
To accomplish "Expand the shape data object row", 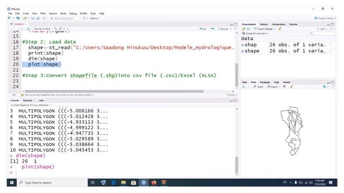I will coord(242,51).
